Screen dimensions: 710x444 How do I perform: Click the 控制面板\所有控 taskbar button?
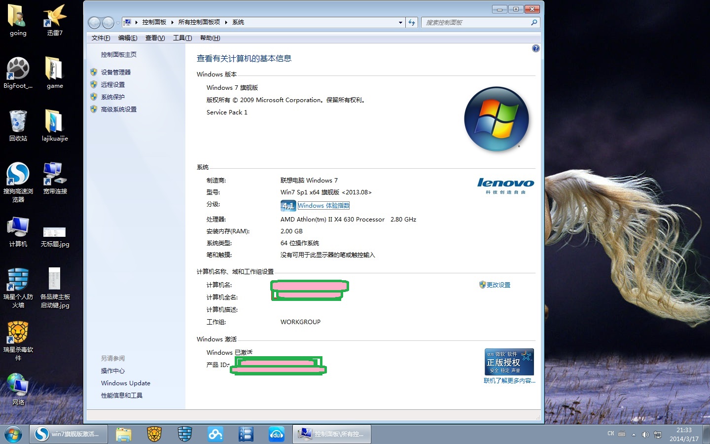pos(332,434)
